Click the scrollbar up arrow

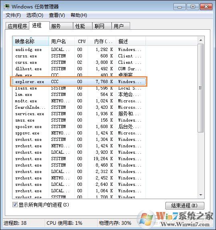point(201,40)
